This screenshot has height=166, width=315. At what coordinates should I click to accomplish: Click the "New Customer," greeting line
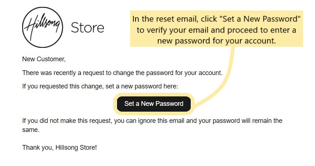(x=44, y=59)
